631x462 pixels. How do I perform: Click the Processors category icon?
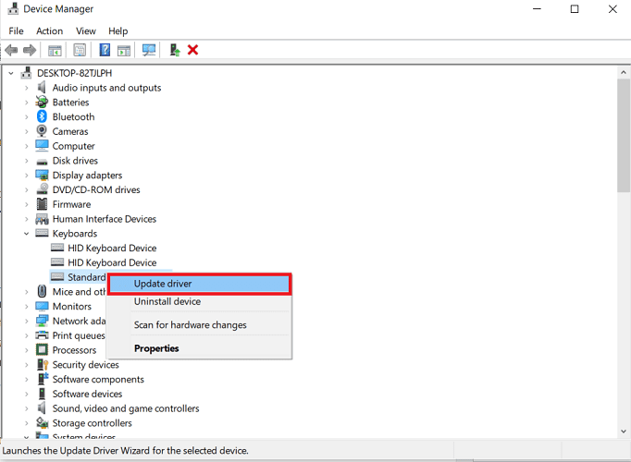42,350
